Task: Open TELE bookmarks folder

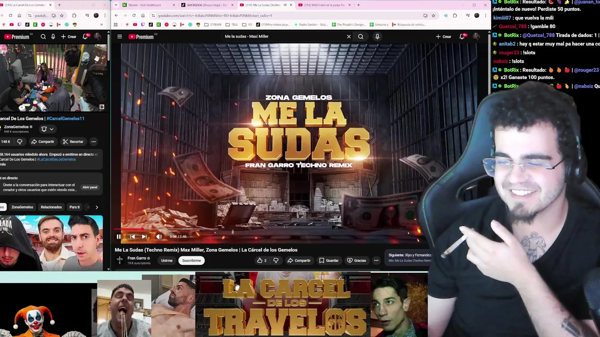Action: (232, 25)
